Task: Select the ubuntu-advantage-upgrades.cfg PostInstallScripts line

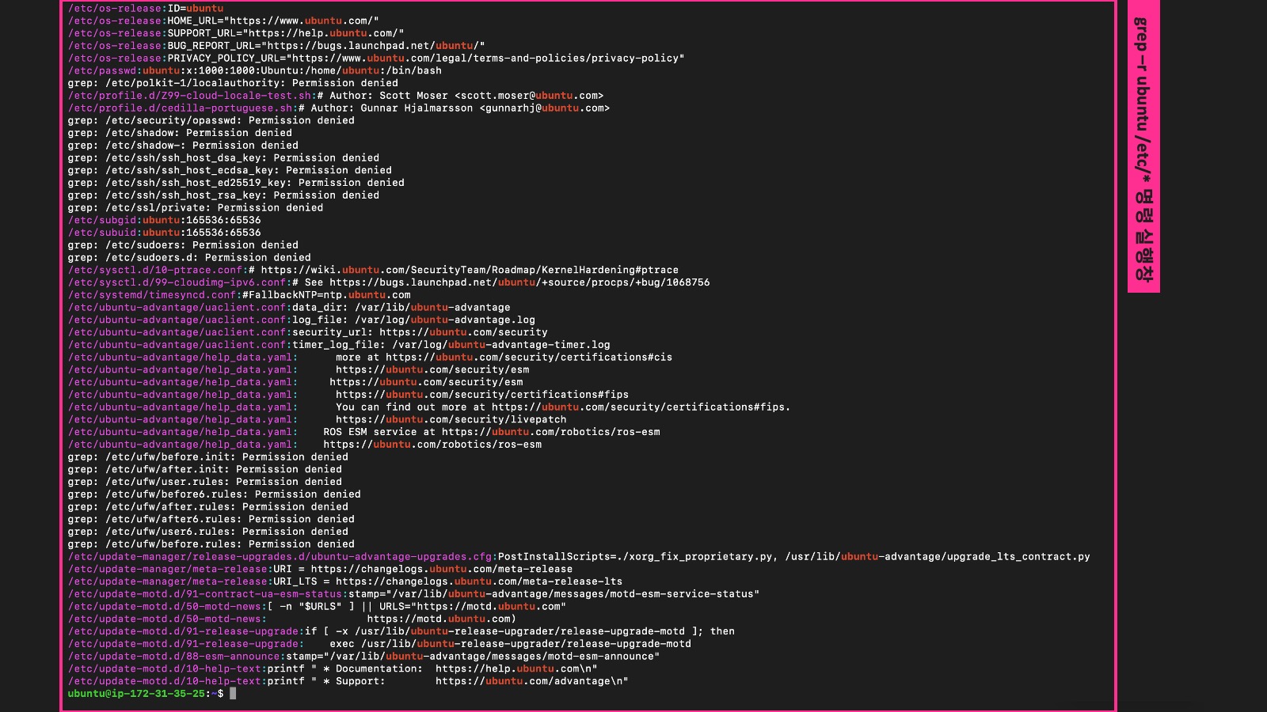Action: [x=579, y=557]
